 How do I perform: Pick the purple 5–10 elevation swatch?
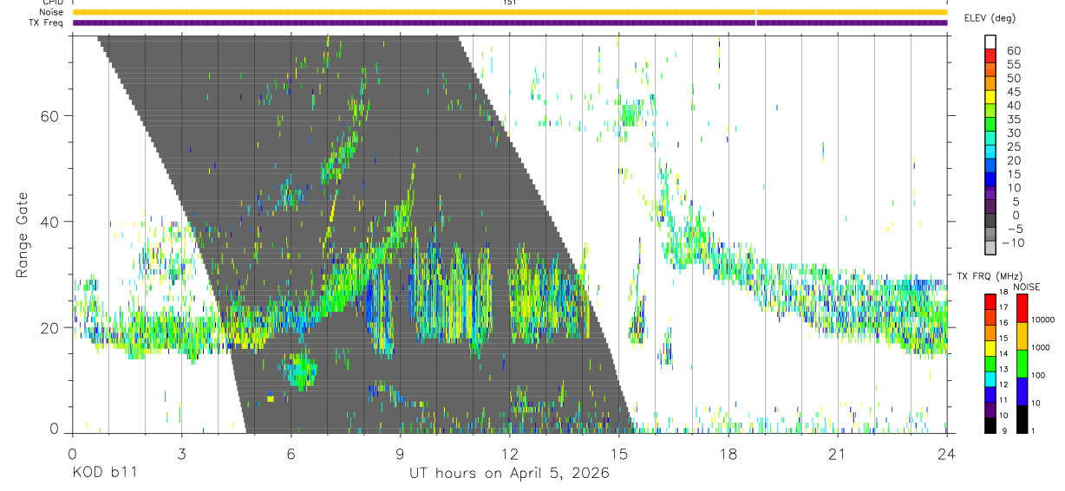[991, 194]
